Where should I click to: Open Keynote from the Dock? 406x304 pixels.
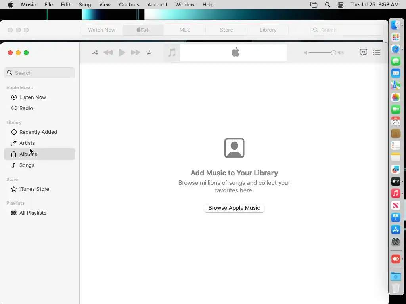point(396,217)
